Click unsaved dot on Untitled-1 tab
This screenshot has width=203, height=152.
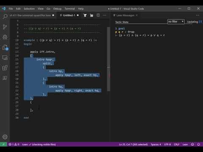tap(78, 15)
